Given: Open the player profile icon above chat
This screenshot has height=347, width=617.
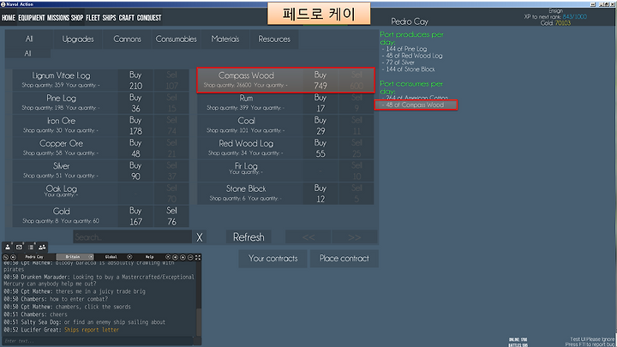Looking at the screenshot, I should point(8,247).
